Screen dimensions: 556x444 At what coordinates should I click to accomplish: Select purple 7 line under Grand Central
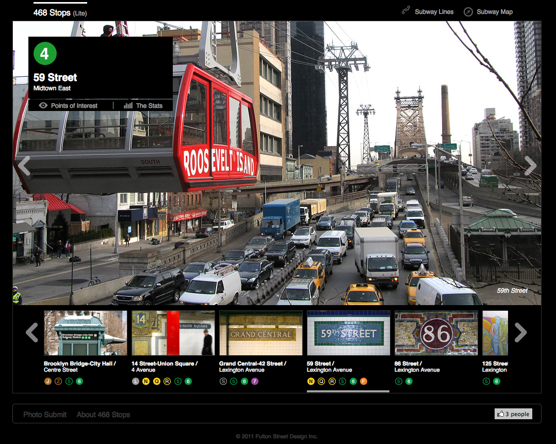coord(255,381)
